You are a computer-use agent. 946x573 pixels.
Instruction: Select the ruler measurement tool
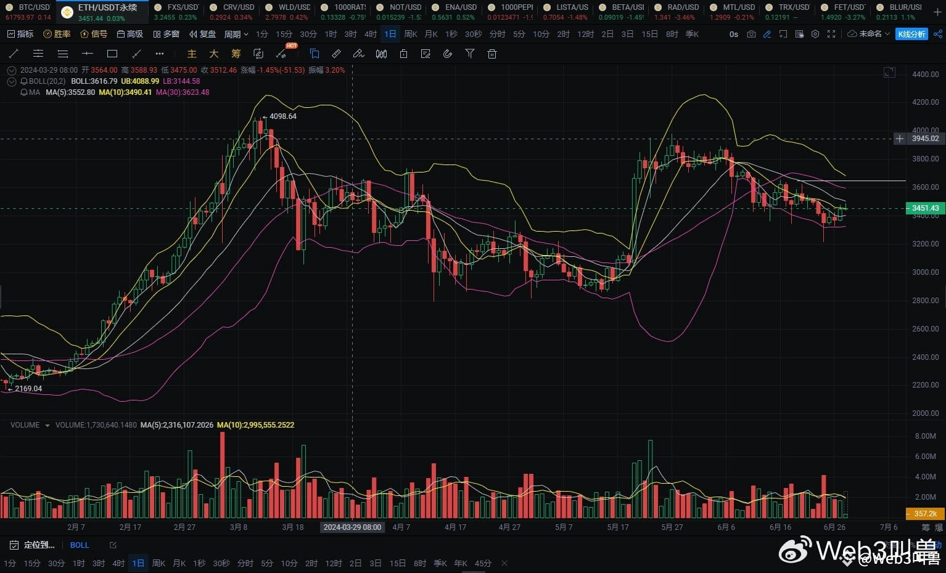click(336, 54)
